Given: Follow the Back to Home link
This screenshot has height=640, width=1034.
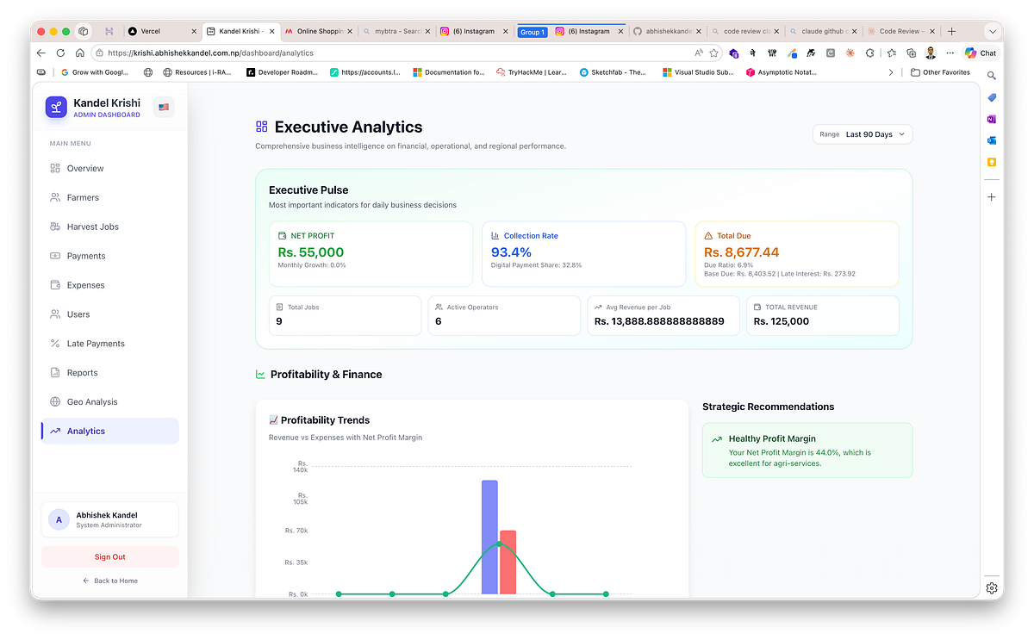Looking at the screenshot, I should pos(109,581).
